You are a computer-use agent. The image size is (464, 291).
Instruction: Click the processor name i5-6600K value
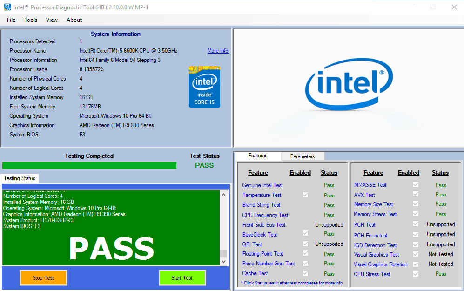tap(128, 51)
